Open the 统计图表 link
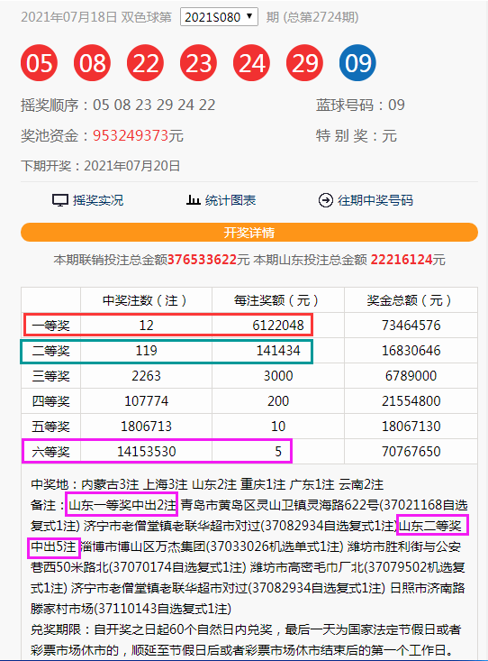This screenshot has height=661, width=488. coord(230,200)
